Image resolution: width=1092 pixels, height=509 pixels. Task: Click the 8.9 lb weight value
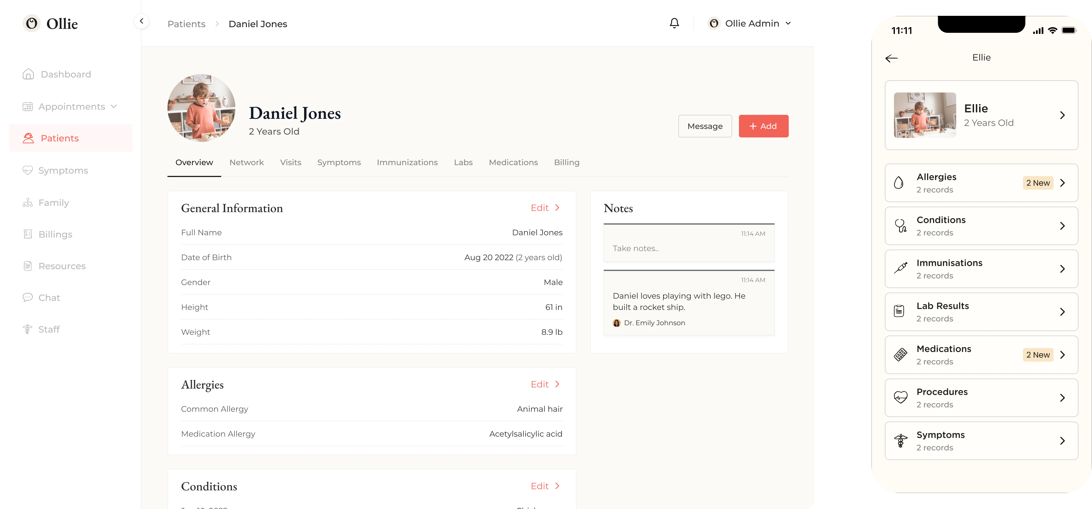pyautogui.click(x=551, y=332)
